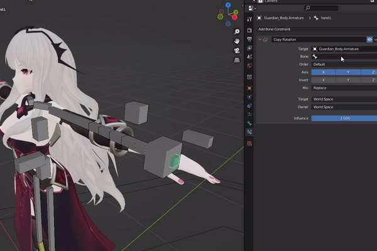Click the Copy Rotation constraint name field
Screen dimensions: 377x251
tap(319, 40)
